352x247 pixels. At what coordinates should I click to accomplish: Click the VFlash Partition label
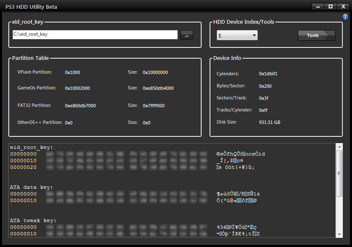(x=35, y=72)
